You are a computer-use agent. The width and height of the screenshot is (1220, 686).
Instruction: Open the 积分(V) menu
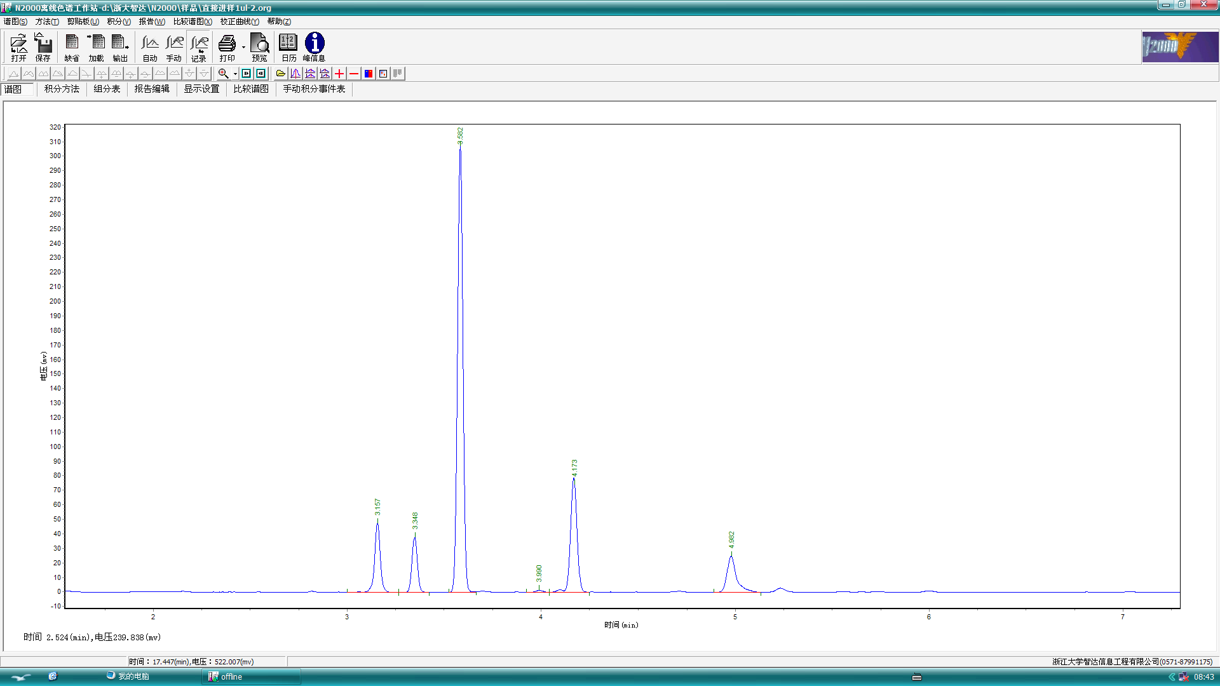[x=119, y=22]
